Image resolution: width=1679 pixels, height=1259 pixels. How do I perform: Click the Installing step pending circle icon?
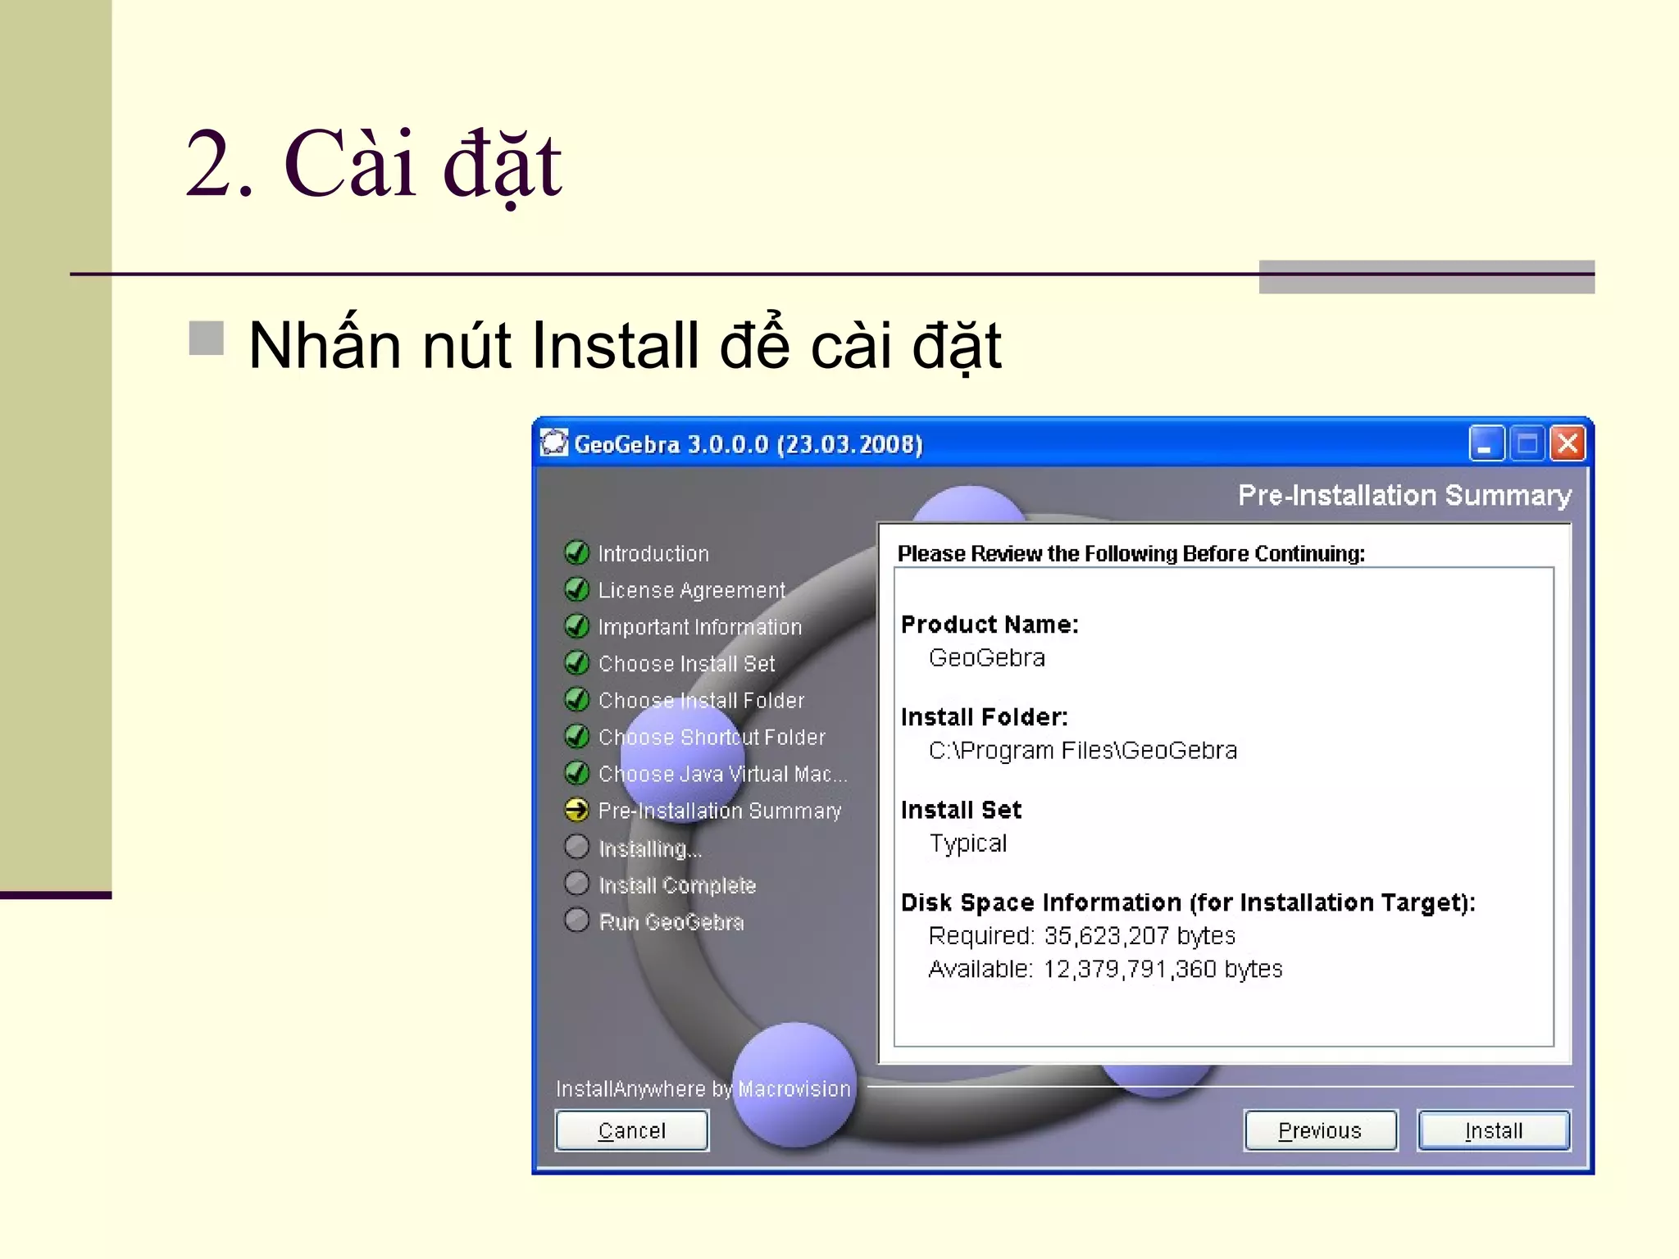coord(577,846)
